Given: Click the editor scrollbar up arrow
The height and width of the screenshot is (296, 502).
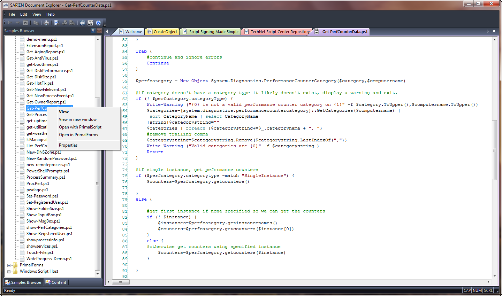Looking at the screenshot, I should (x=494, y=39).
